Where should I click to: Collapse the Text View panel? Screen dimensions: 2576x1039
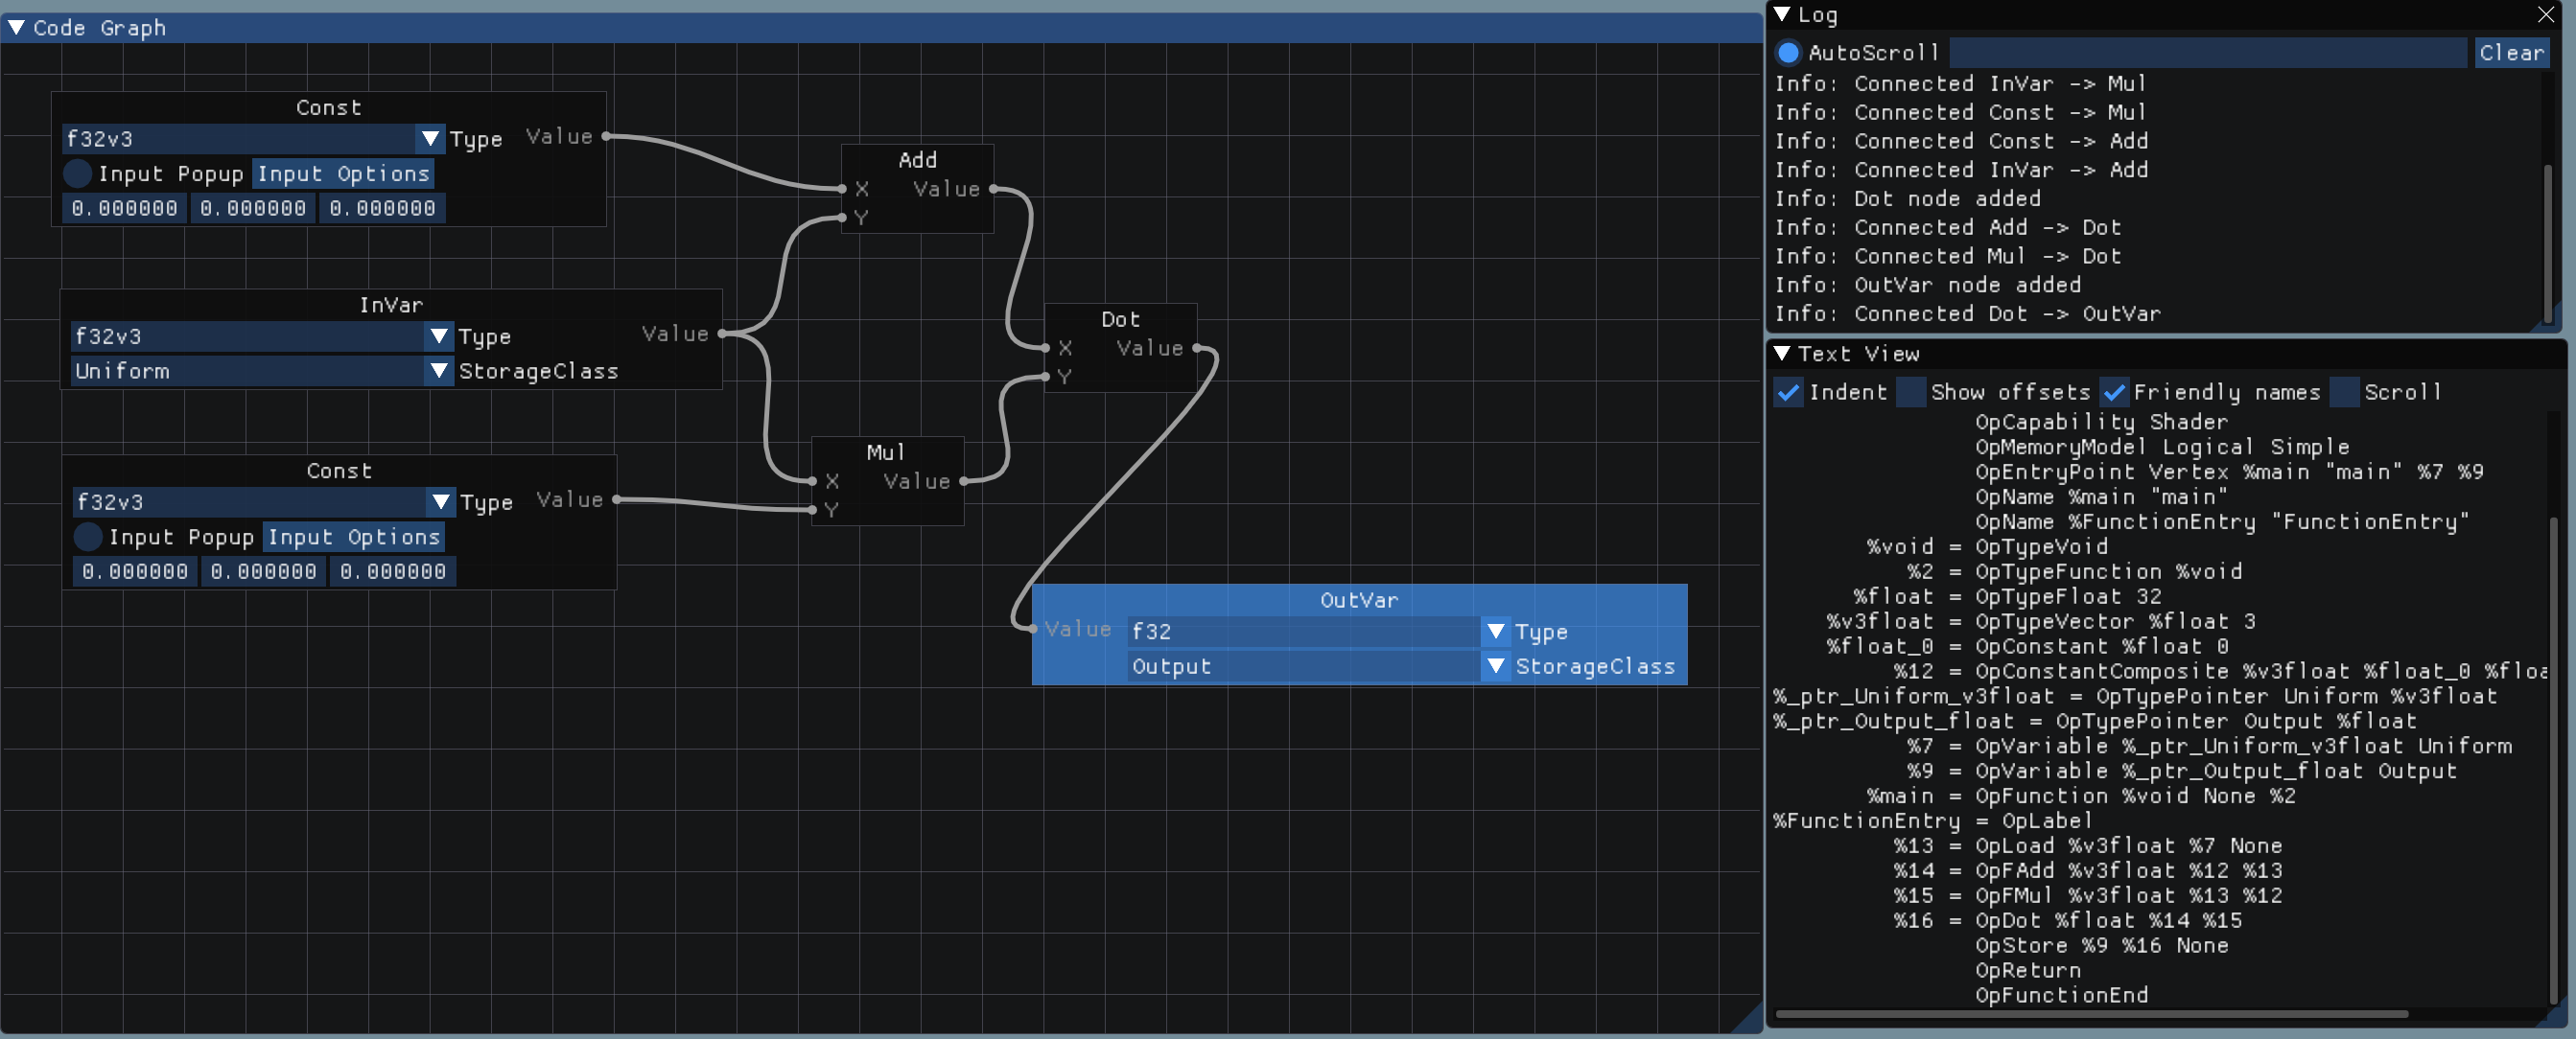tap(1782, 354)
